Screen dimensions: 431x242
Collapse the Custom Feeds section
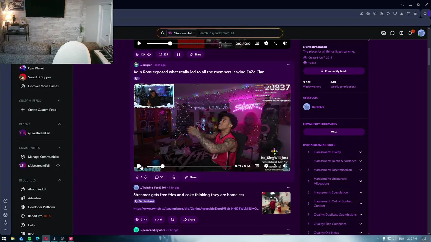pyautogui.click(x=59, y=100)
